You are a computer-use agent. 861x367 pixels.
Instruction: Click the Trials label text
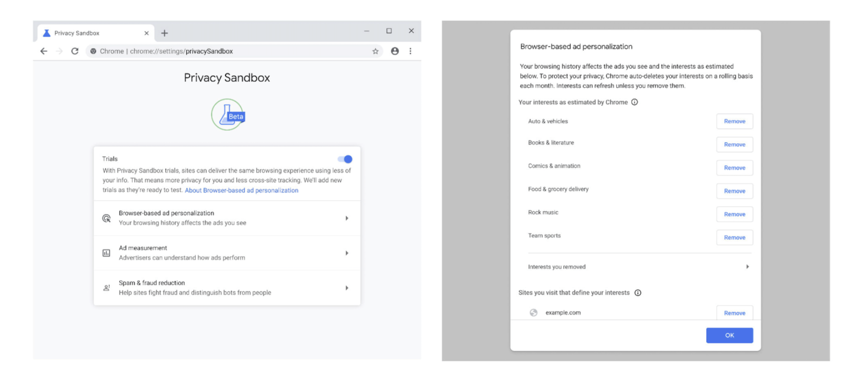110,159
